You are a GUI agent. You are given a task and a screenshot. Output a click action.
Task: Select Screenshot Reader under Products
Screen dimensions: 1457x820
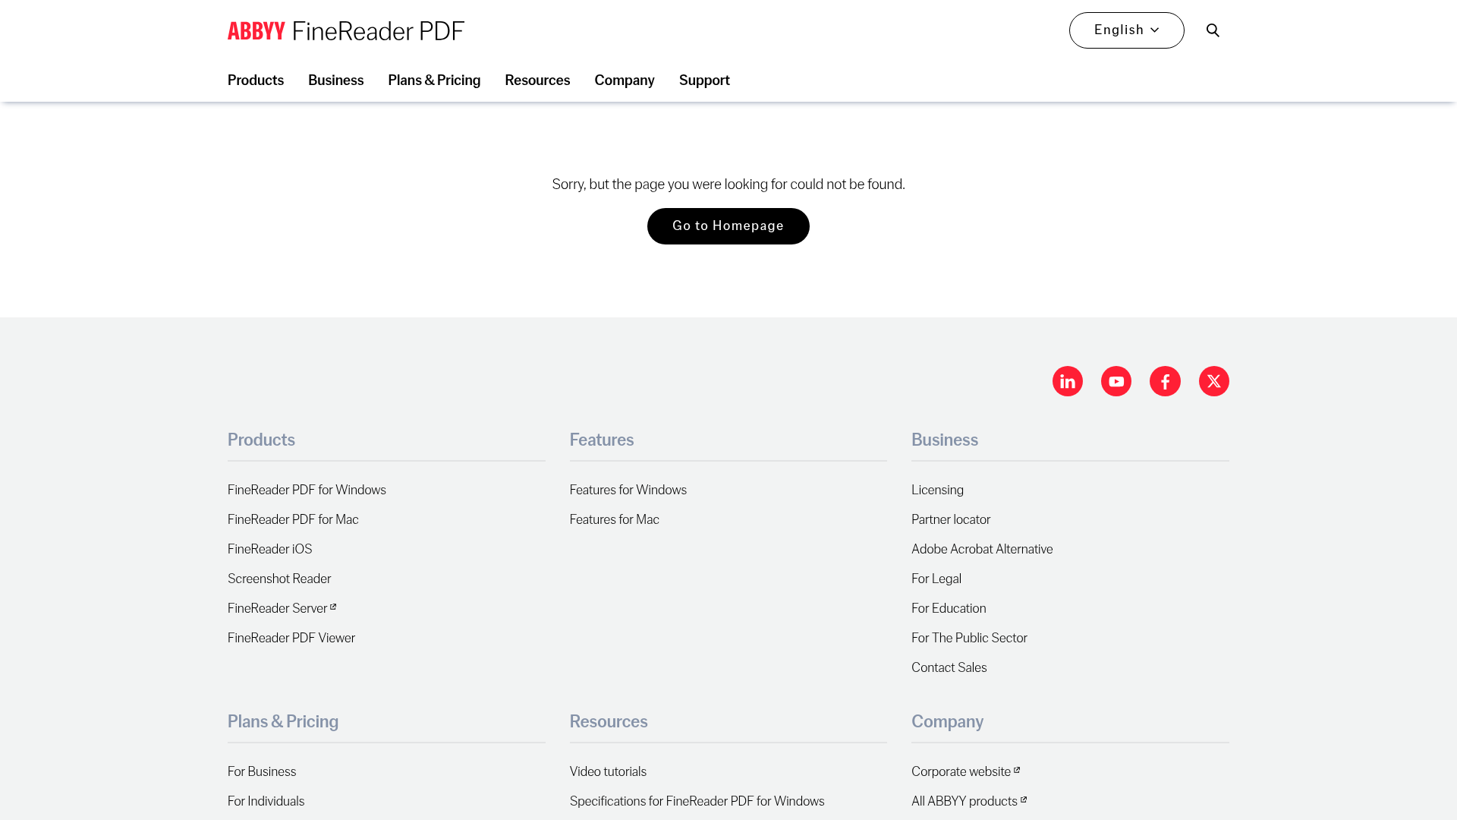coord(278,579)
